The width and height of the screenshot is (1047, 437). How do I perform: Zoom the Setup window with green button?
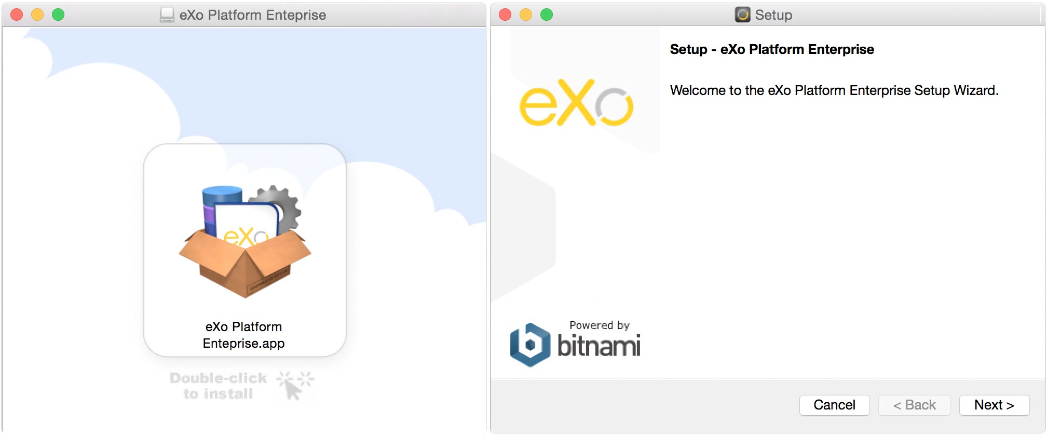click(x=547, y=15)
